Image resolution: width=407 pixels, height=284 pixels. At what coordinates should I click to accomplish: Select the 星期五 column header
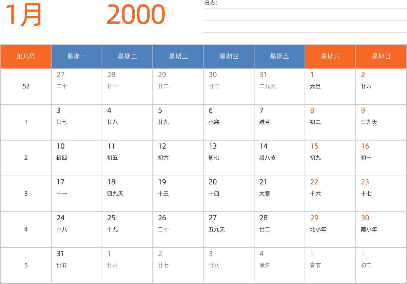click(279, 57)
